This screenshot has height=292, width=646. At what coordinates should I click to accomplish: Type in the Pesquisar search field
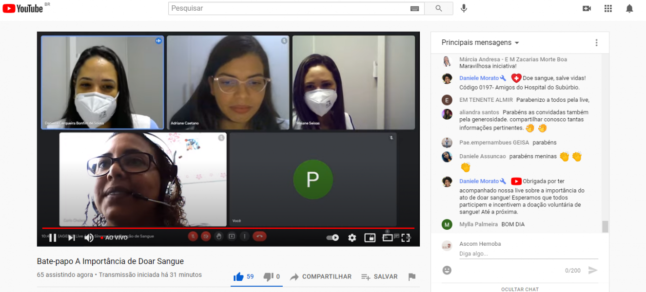click(x=288, y=8)
